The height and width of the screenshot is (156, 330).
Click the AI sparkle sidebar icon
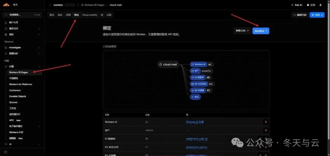coord(6,144)
